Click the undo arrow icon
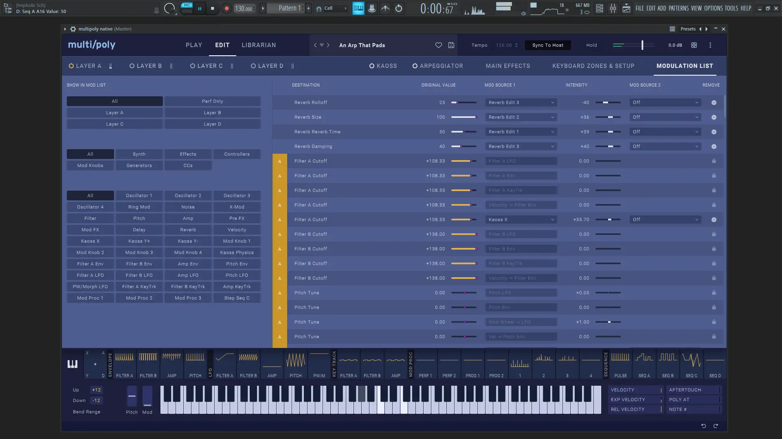 click(x=703, y=426)
